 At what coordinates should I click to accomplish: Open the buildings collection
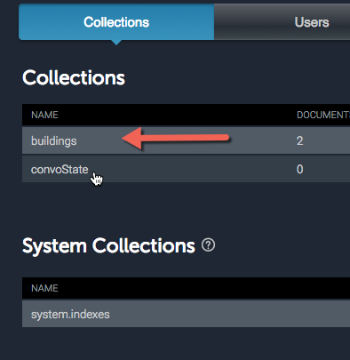54,141
